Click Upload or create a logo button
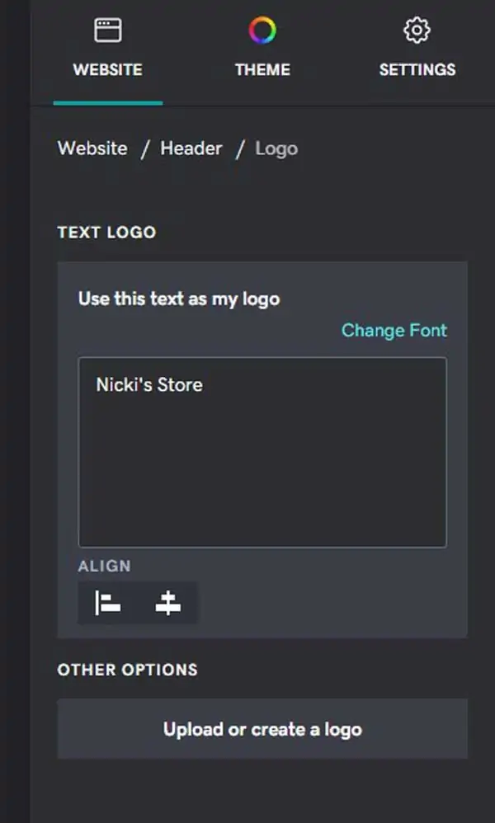 262,728
